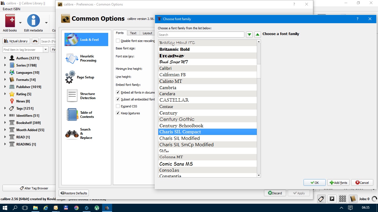Pick Century Gothic from the font list

208,119
